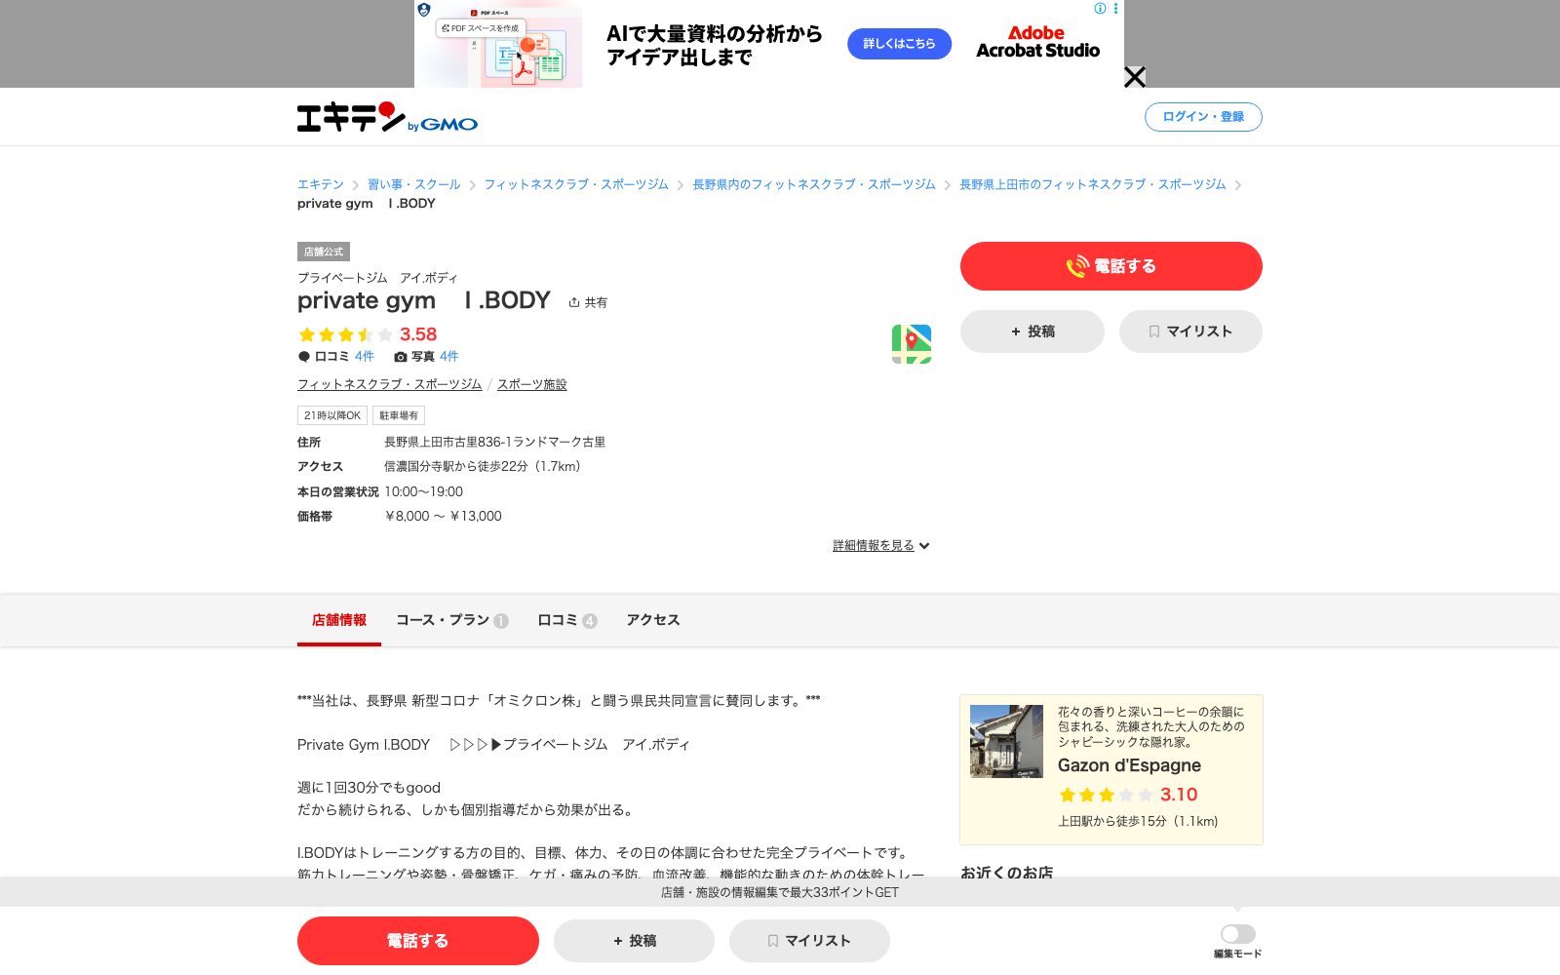Open the 口コミ tab
Viewport: 1560px width, 975px height.
tap(567, 620)
